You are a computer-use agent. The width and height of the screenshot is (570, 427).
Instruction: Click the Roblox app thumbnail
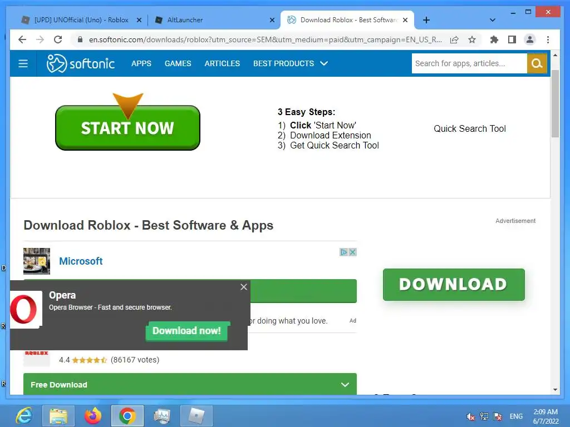(x=36, y=359)
